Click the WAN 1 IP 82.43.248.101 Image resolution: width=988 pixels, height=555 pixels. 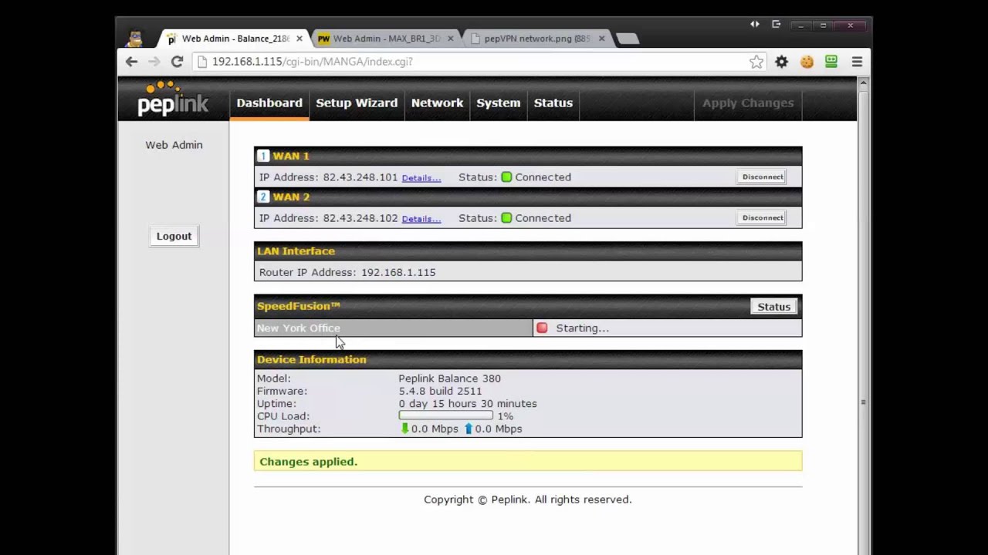click(360, 177)
